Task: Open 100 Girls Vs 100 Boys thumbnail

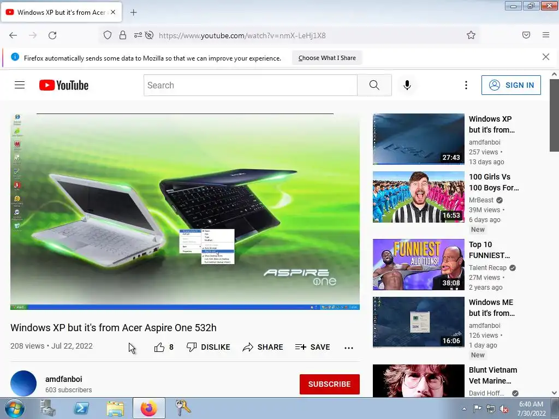Action: (419, 196)
